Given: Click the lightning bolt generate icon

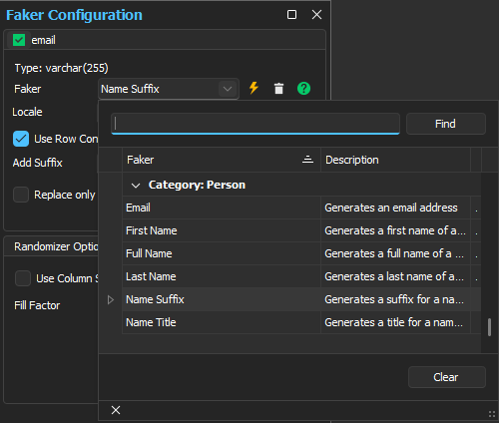Looking at the screenshot, I should coord(253,88).
